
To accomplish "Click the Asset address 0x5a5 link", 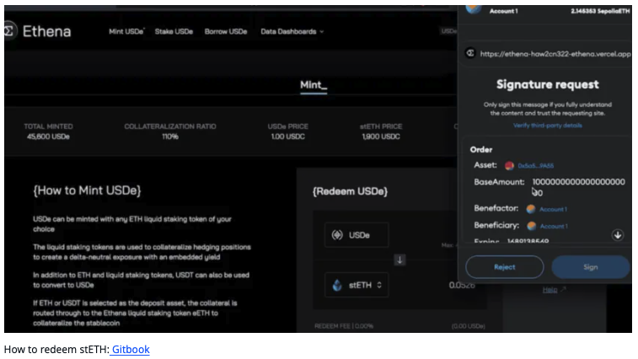I will pos(535,166).
